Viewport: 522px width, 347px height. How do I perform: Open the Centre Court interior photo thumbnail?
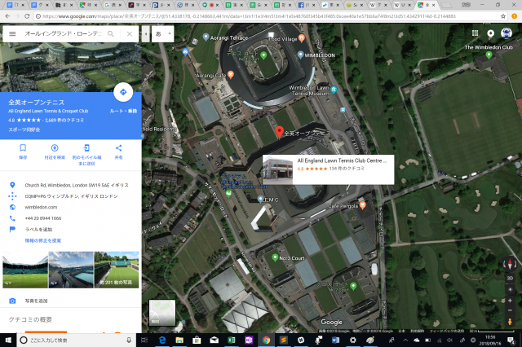(25, 270)
